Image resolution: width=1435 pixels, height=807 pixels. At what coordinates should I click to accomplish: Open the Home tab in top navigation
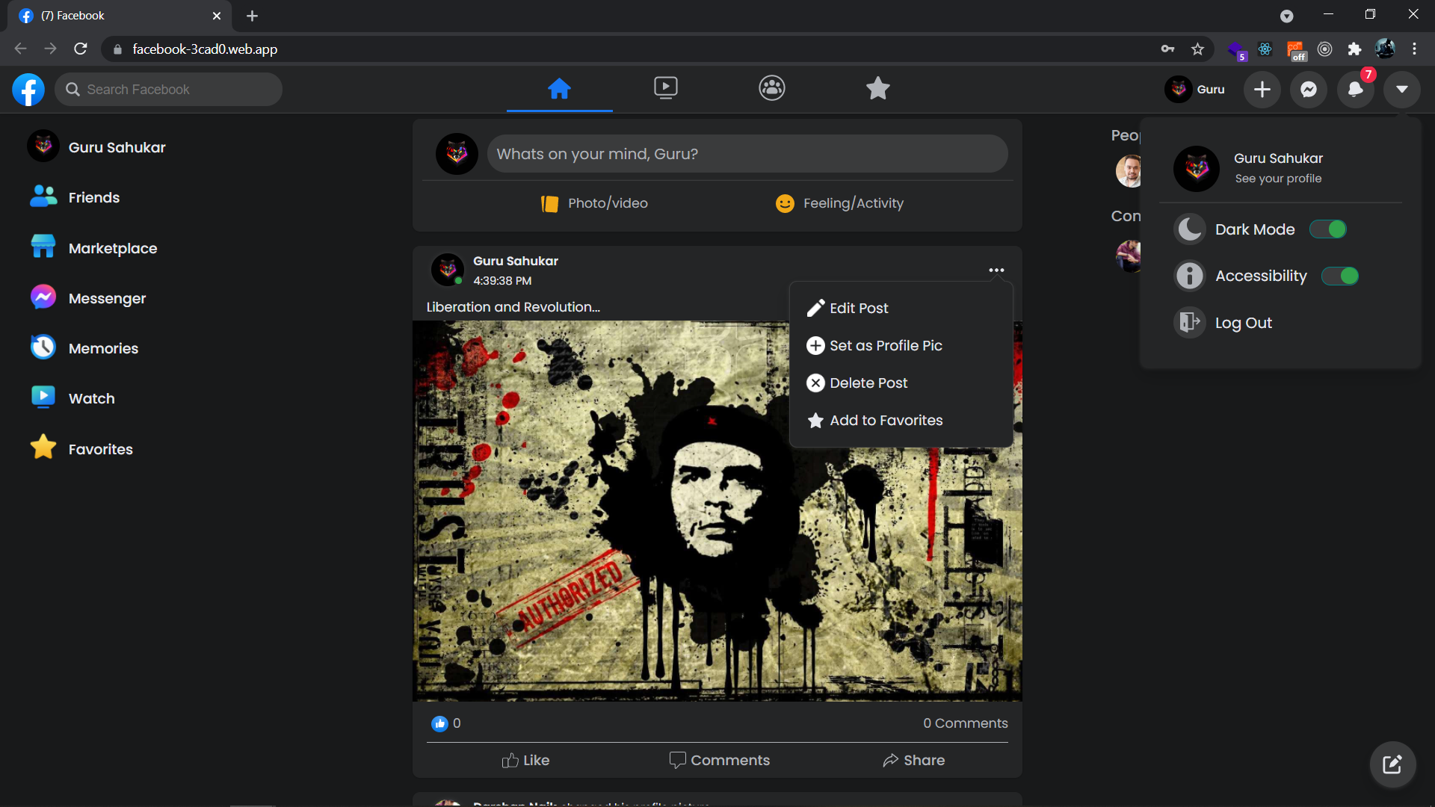click(559, 89)
